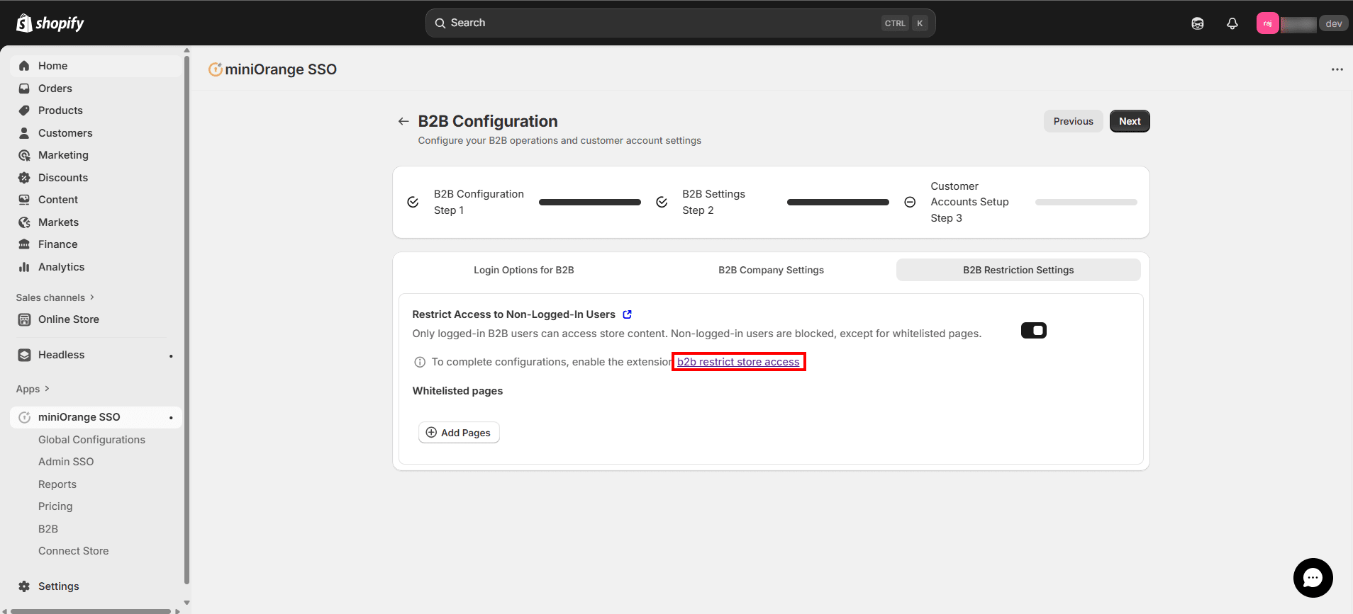
Task: Click the Next button
Action: coord(1130,121)
